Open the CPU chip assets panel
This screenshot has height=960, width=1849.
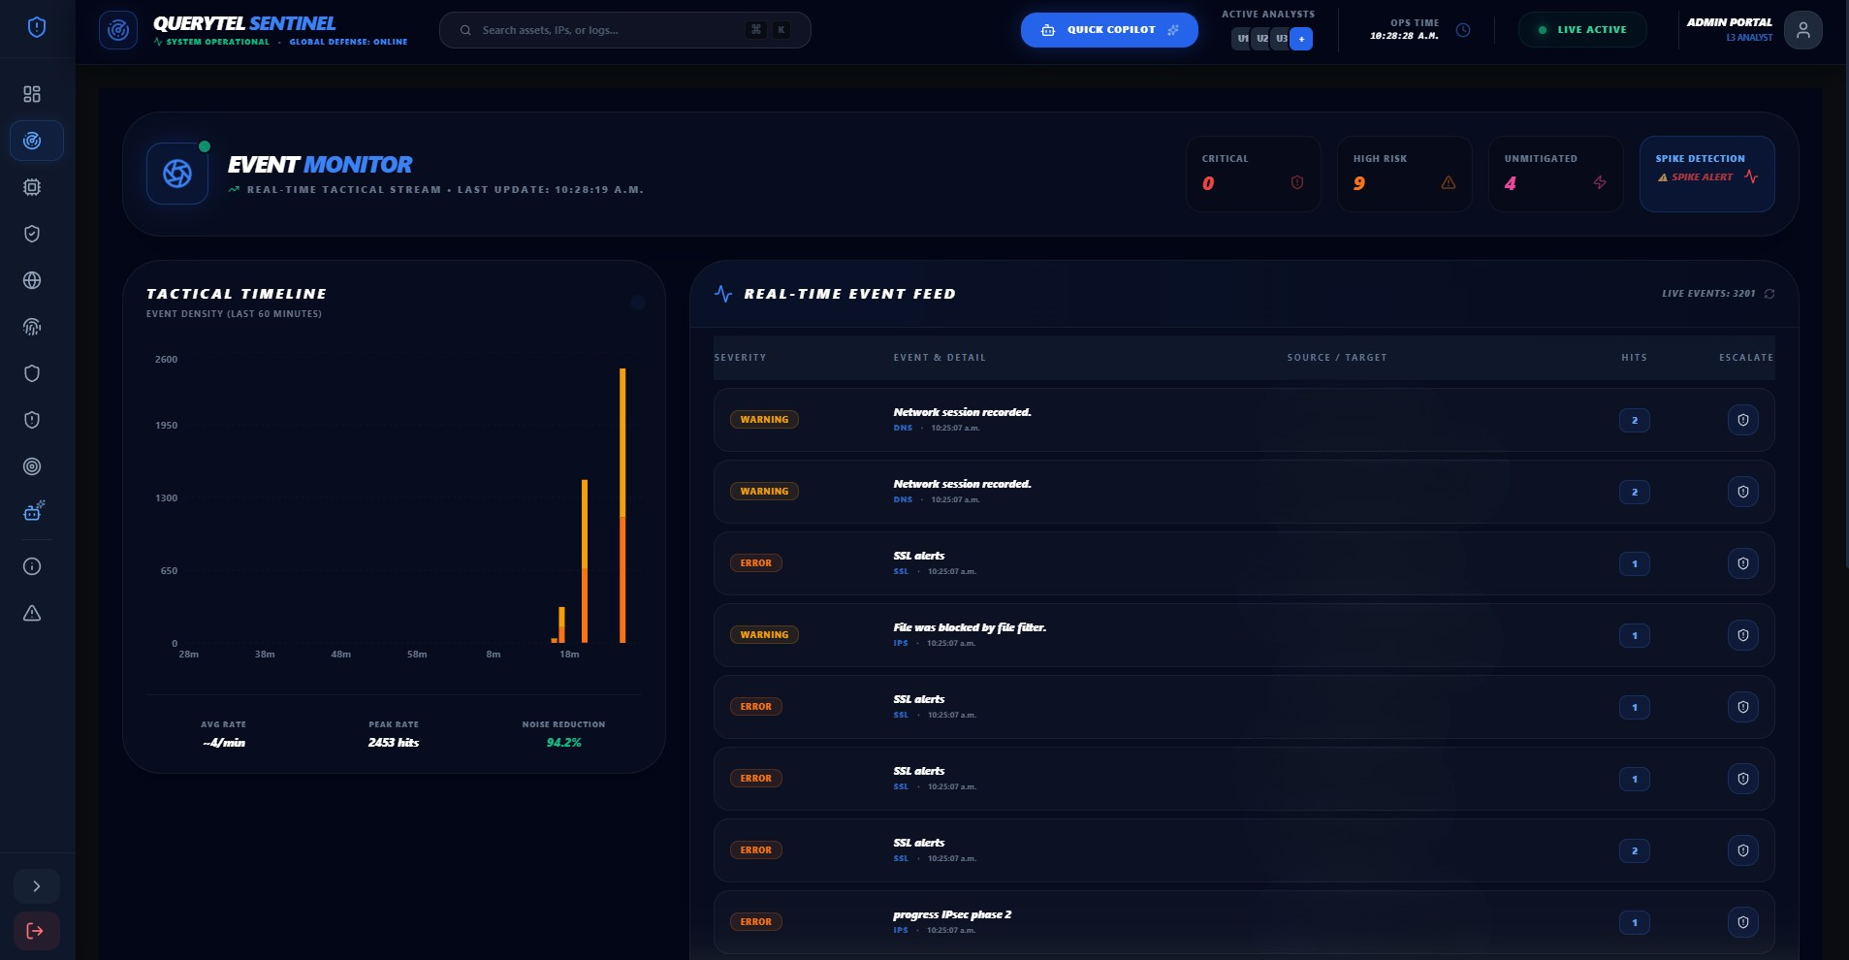pos(33,187)
